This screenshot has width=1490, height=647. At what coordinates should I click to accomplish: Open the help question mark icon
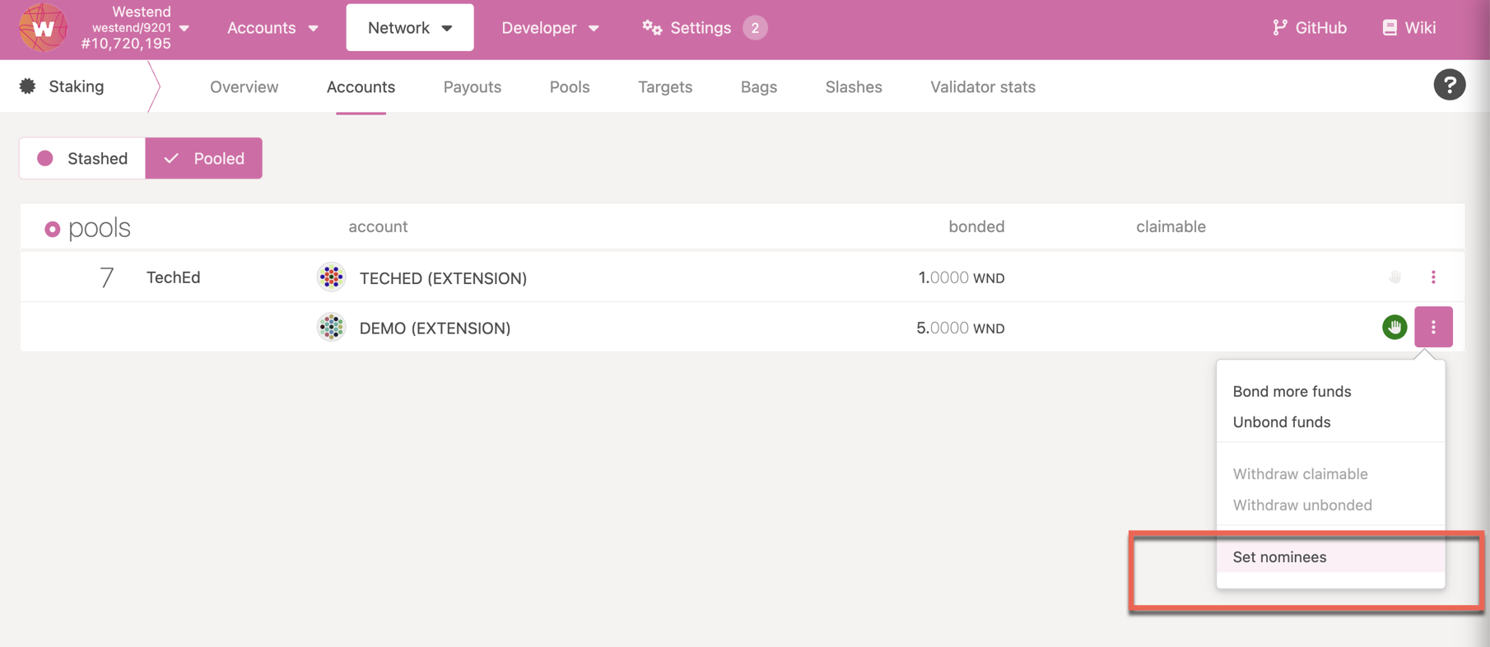(x=1449, y=85)
